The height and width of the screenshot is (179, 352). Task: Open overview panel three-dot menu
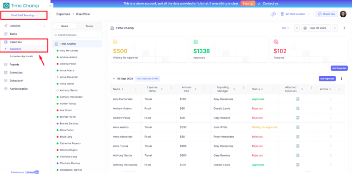click(344, 28)
